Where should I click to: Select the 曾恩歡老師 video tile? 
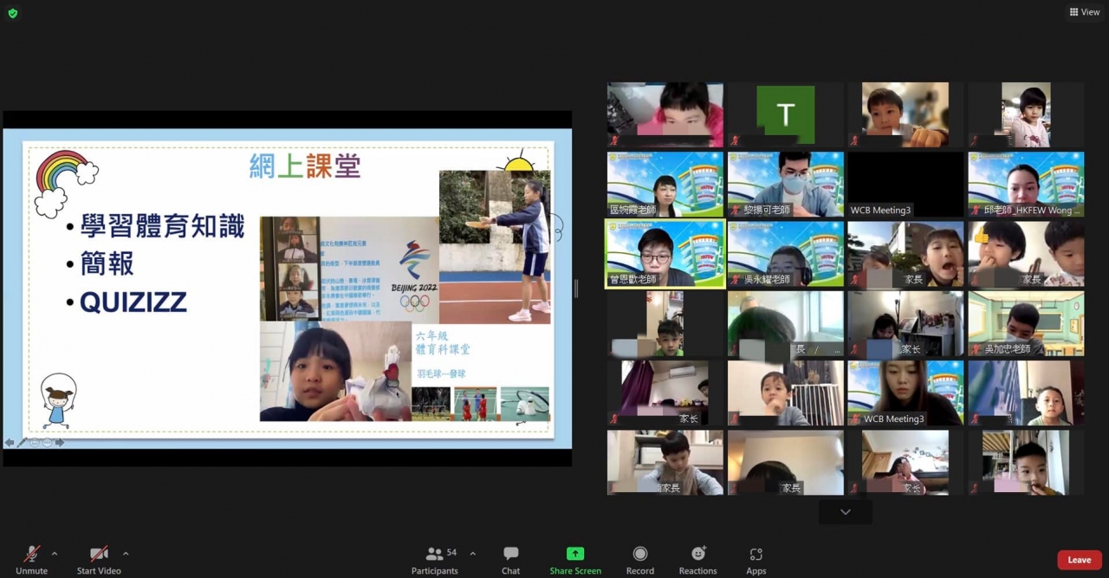point(665,253)
